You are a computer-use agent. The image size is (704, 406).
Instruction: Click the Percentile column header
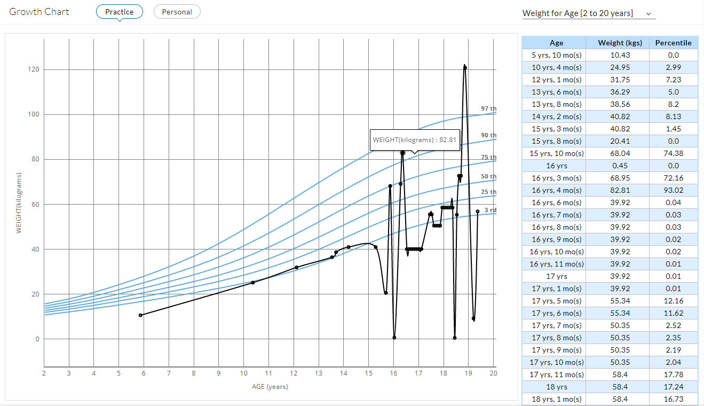point(674,42)
